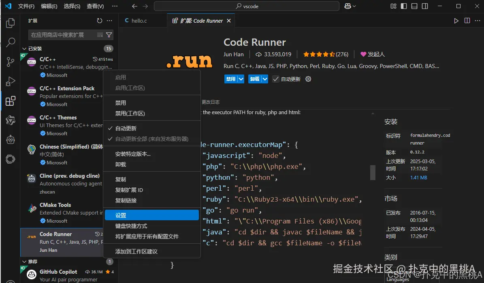Split the editor to the right
The width and height of the screenshot is (484, 283).
[467, 21]
